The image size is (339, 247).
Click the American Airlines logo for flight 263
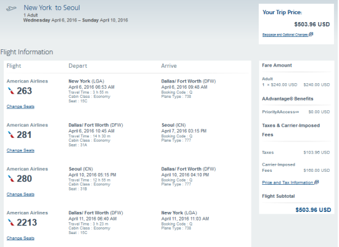(11, 91)
